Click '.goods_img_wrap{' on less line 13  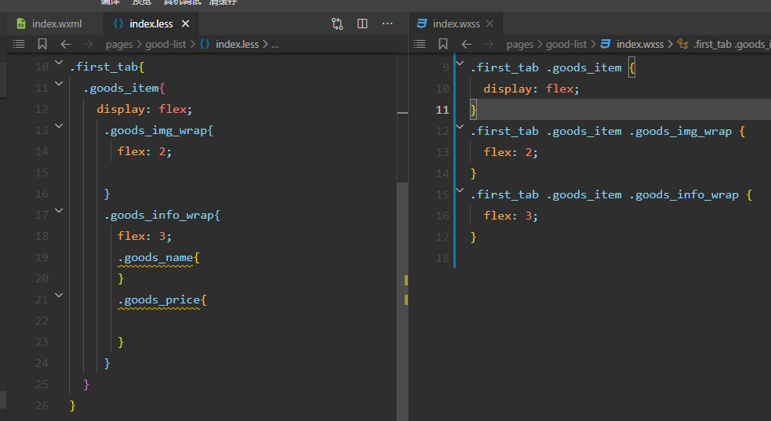[158, 130]
